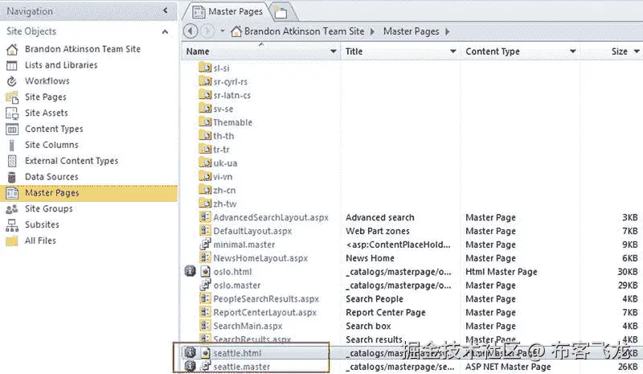Open All Files in the navigation list
643x374 pixels.
[40, 240]
